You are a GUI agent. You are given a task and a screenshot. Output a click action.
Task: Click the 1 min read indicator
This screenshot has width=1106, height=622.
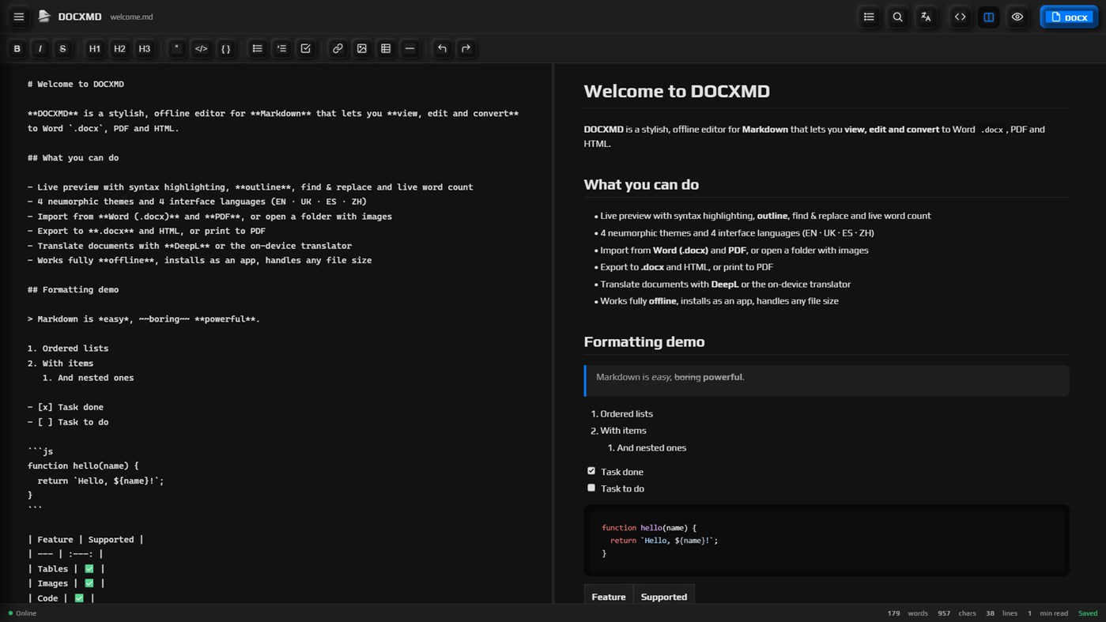tap(1047, 613)
